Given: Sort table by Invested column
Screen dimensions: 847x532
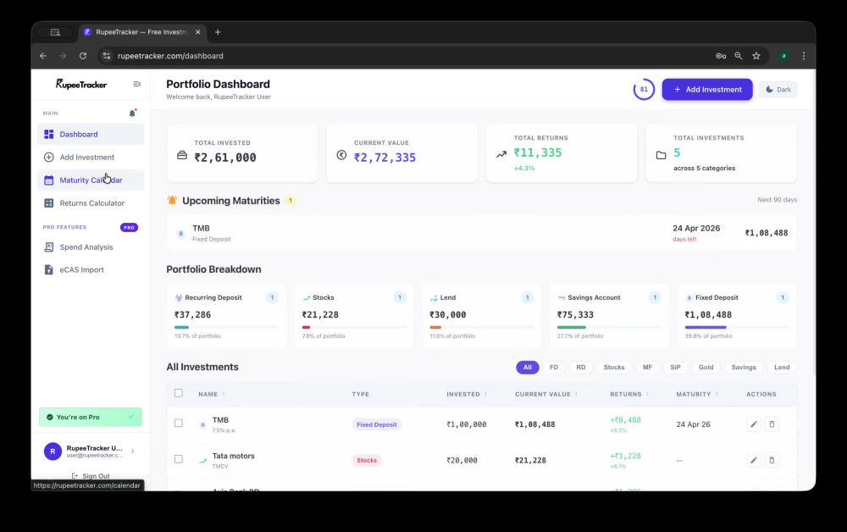Looking at the screenshot, I should point(467,394).
